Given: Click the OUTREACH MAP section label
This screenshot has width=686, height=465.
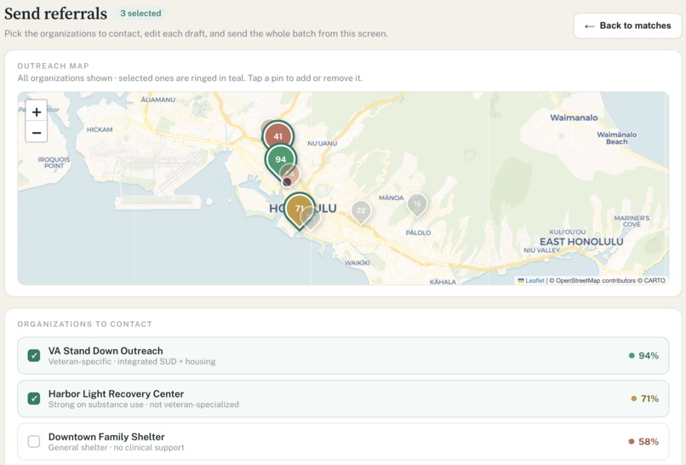Looking at the screenshot, I should [x=53, y=66].
